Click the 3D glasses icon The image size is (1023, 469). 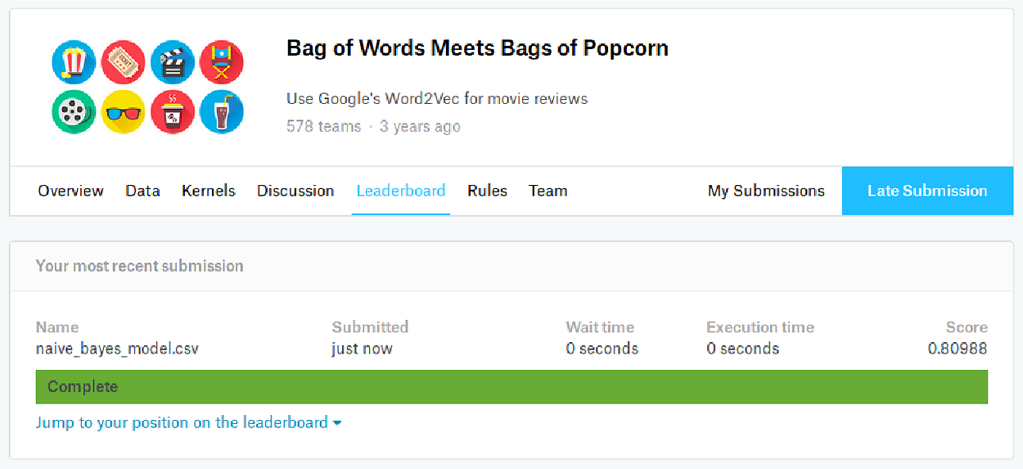pos(123,112)
